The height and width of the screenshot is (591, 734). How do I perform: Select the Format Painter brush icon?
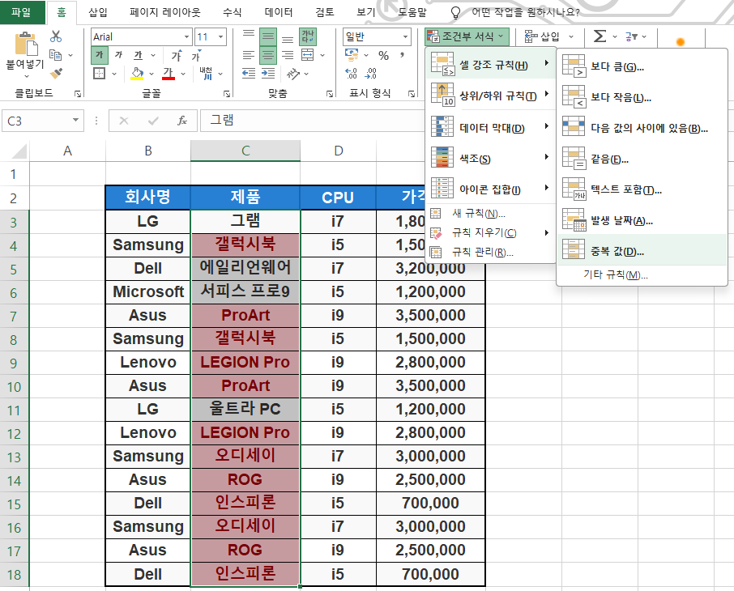(56, 73)
